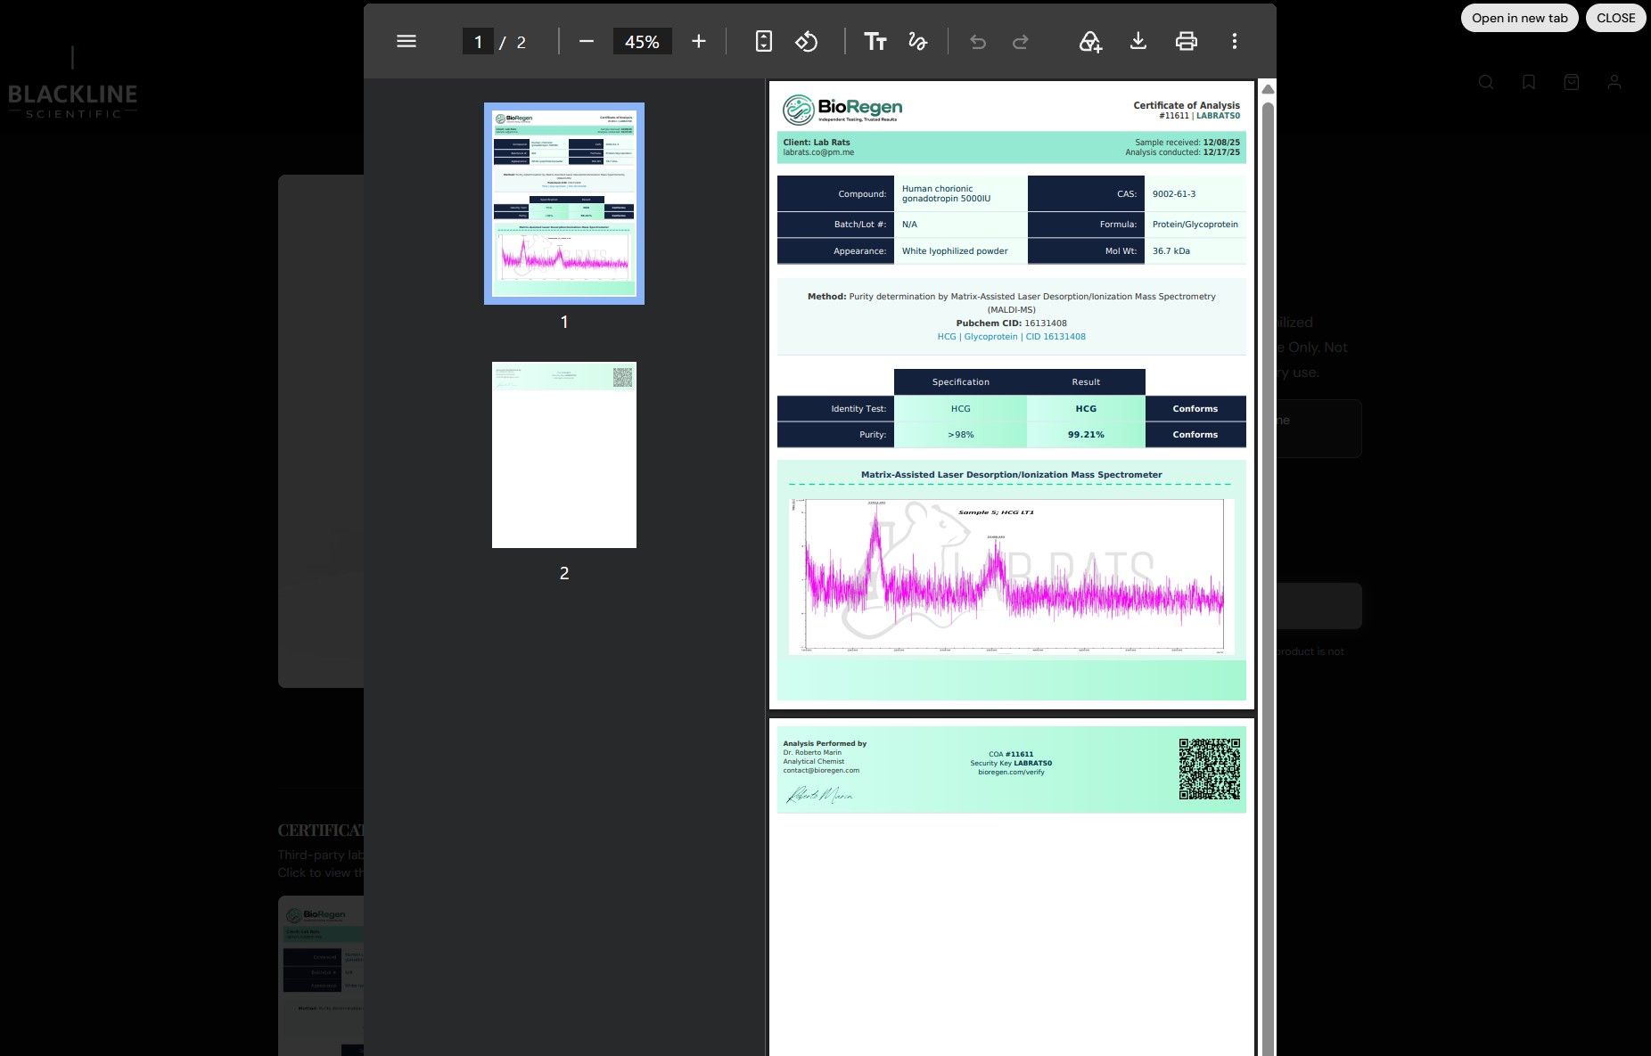Click the fit to page icon
The height and width of the screenshot is (1056, 1651).
pyautogui.click(x=764, y=41)
